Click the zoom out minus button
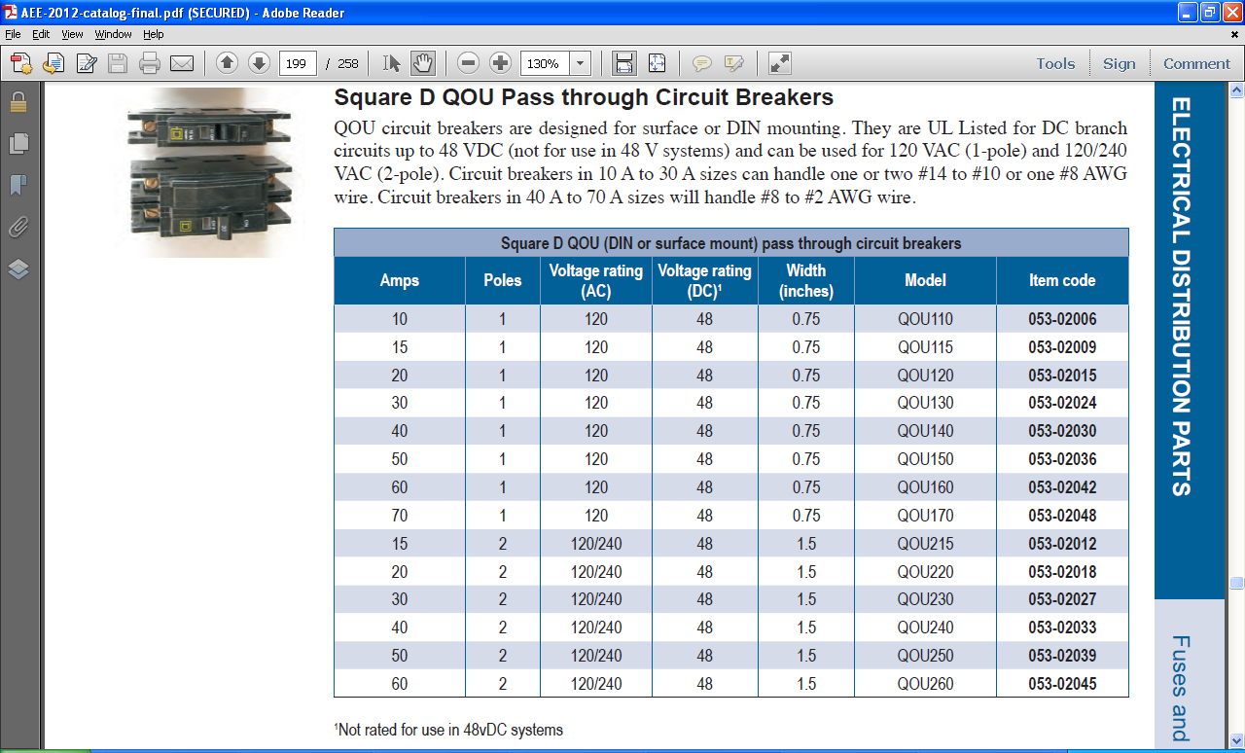The width and height of the screenshot is (1245, 753). click(x=468, y=64)
